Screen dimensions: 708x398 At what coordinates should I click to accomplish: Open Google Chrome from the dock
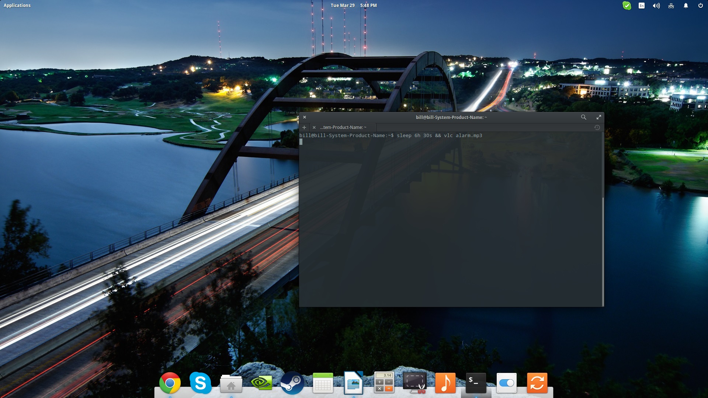tap(170, 383)
